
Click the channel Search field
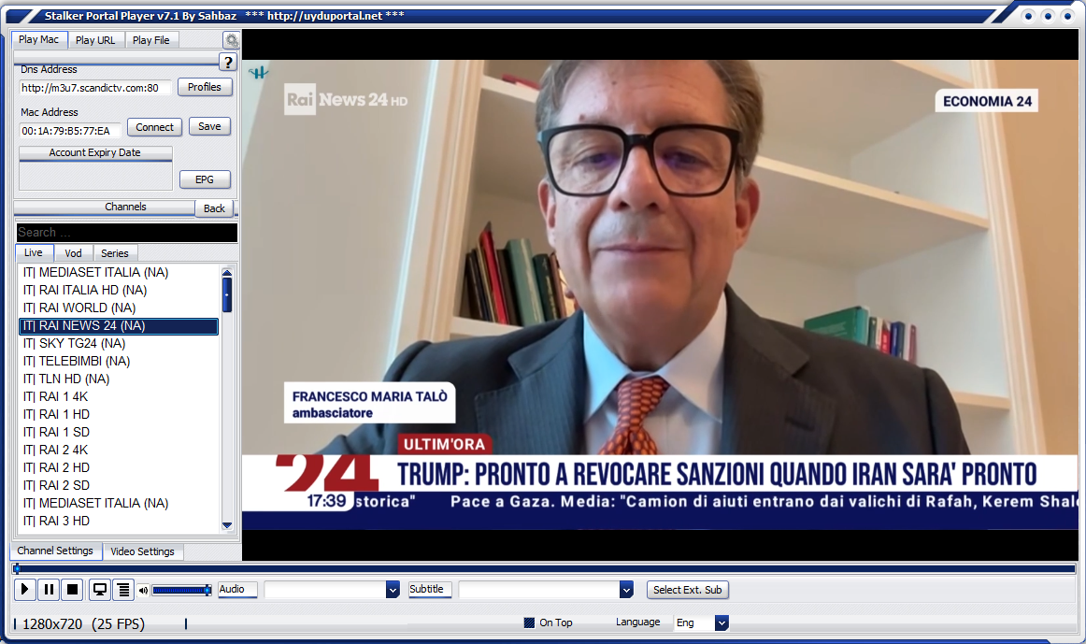[x=126, y=233]
